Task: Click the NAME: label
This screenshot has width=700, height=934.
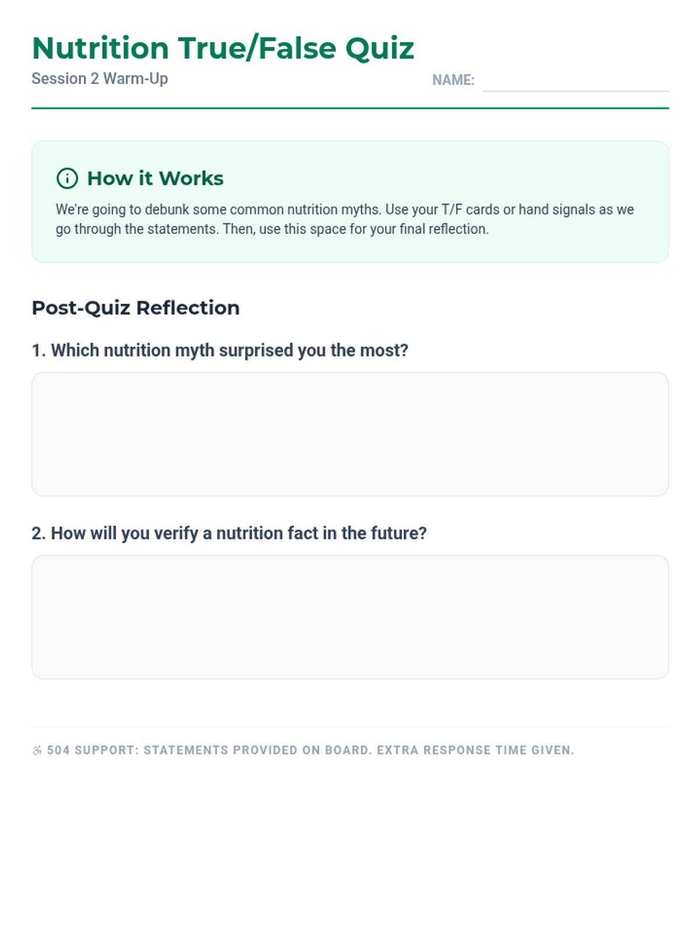Action: [453, 80]
